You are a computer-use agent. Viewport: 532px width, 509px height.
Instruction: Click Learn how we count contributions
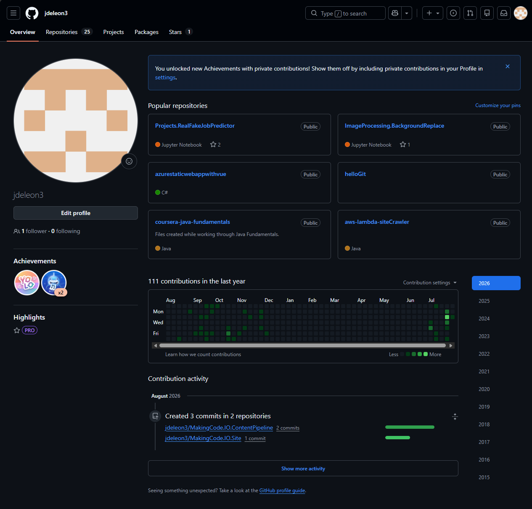[x=203, y=354]
